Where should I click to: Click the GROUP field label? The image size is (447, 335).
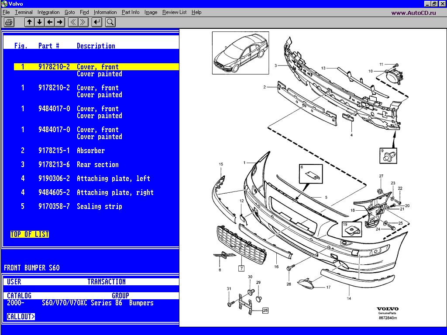pyautogui.click(x=120, y=296)
